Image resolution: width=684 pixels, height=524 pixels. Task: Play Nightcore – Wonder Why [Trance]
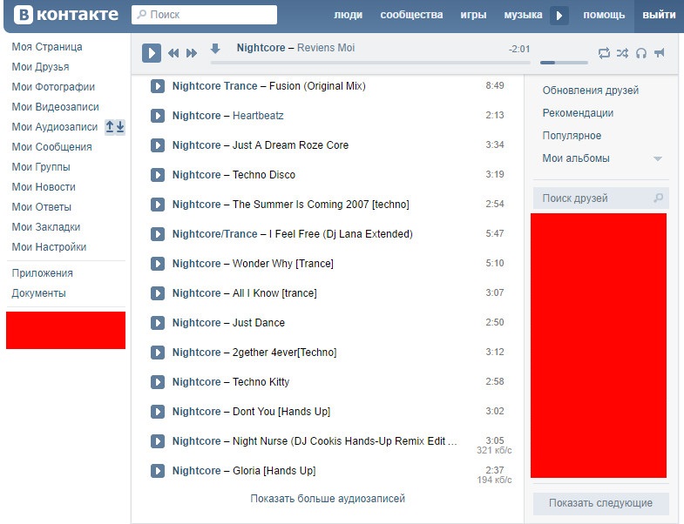tap(158, 264)
